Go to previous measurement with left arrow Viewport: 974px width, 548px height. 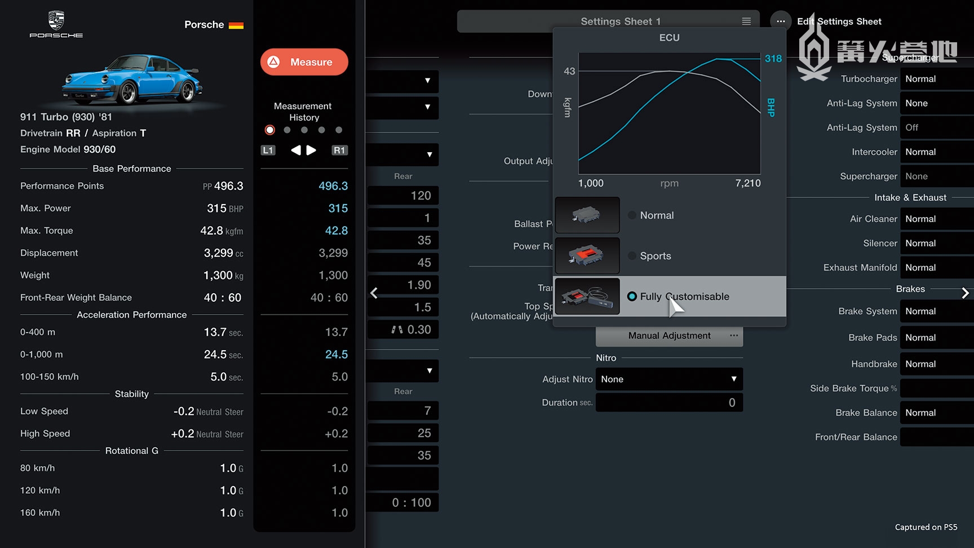click(296, 150)
